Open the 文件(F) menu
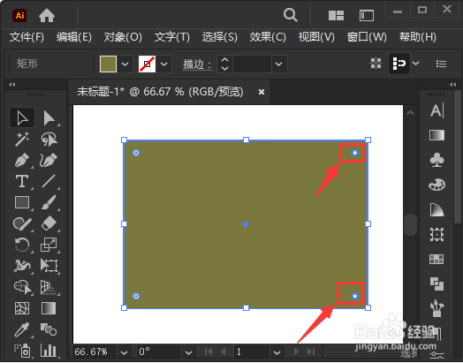463x363 pixels. click(x=27, y=37)
